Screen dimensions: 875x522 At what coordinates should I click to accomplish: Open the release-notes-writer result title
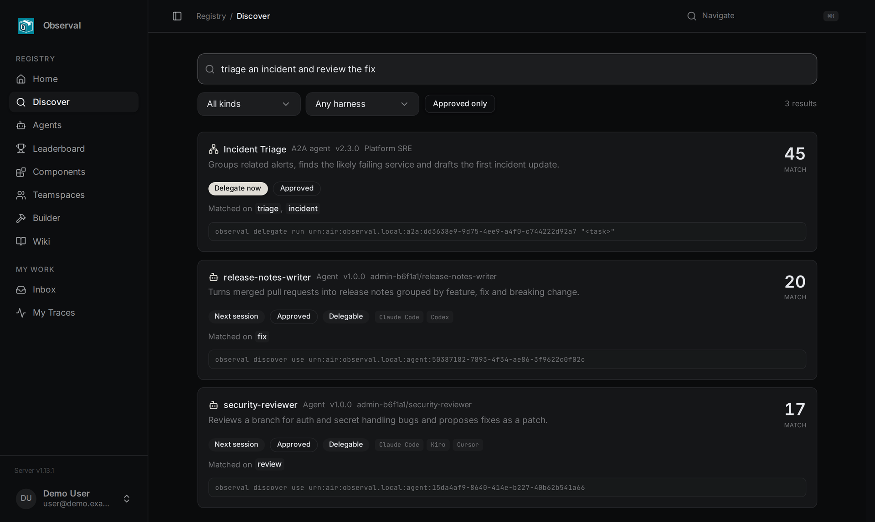(267, 277)
